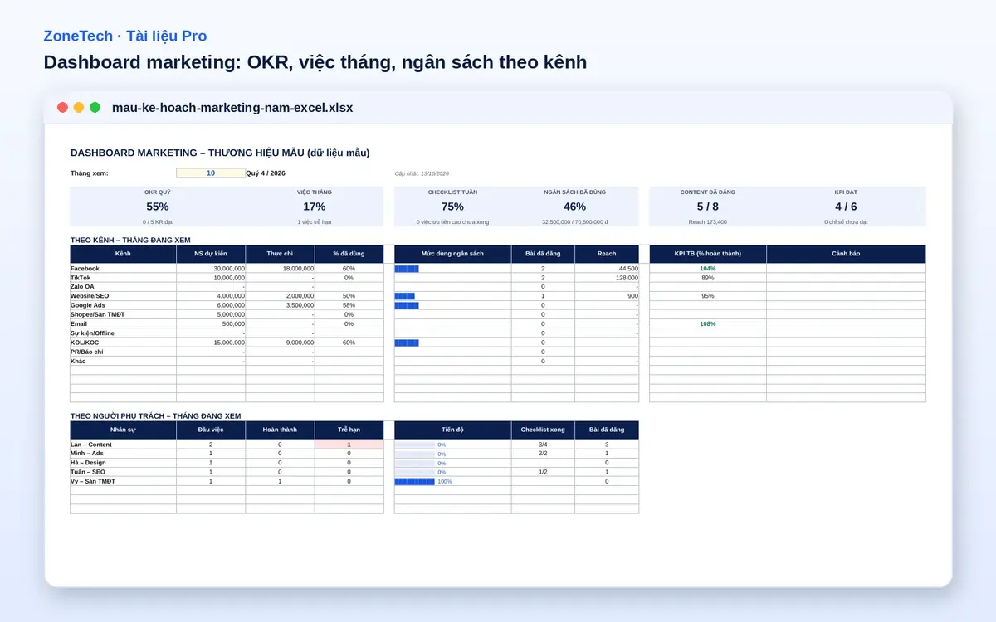The image size is (996, 622).
Task: Select the Sự kiện/Offline channel cell
Action: click(x=123, y=333)
